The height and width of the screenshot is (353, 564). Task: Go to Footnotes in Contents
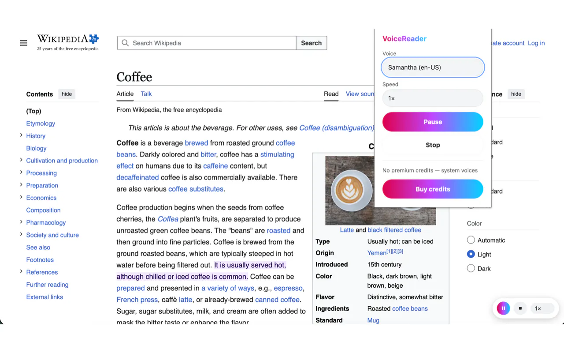tap(40, 260)
